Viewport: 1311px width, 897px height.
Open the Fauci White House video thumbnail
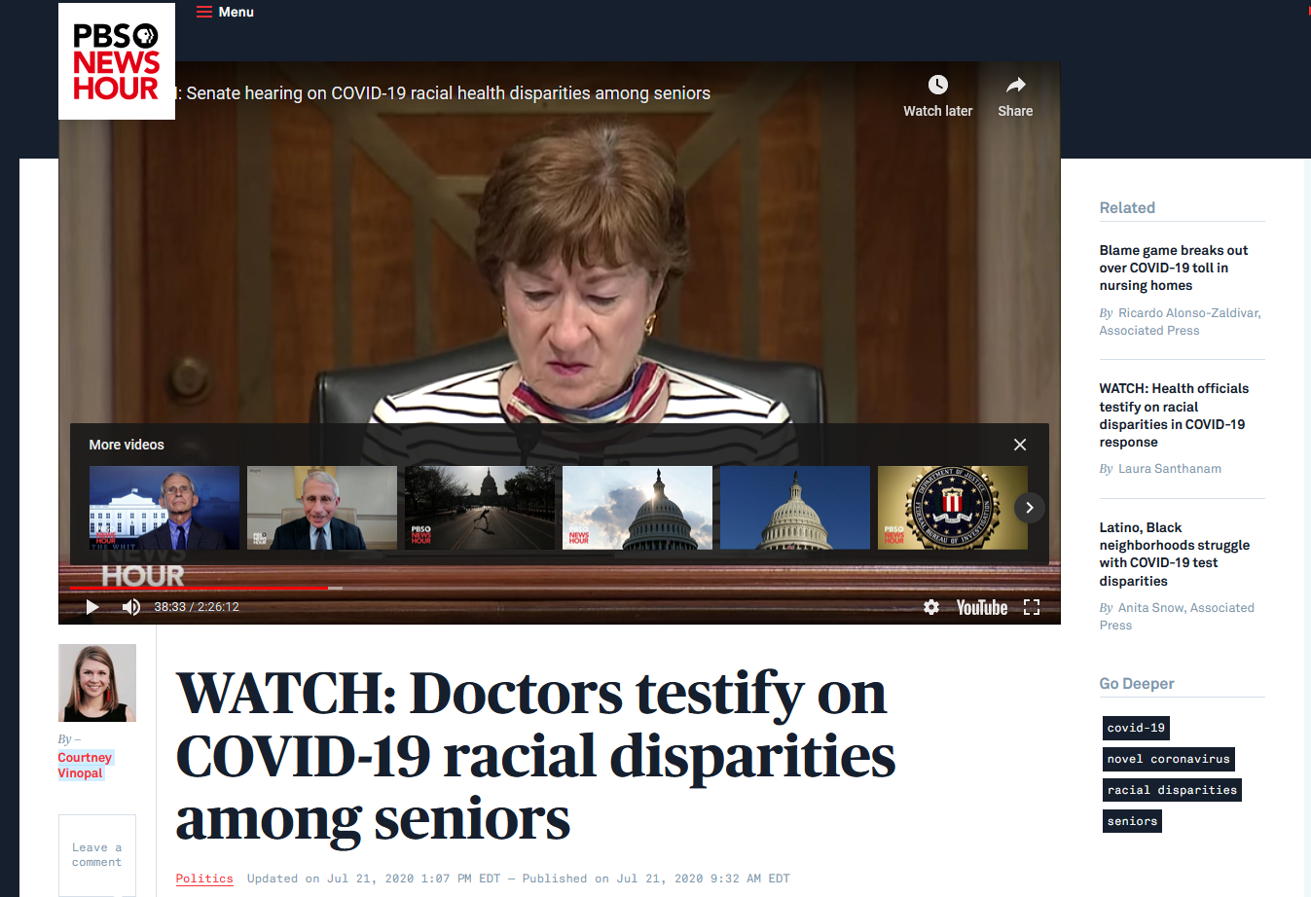164,508
